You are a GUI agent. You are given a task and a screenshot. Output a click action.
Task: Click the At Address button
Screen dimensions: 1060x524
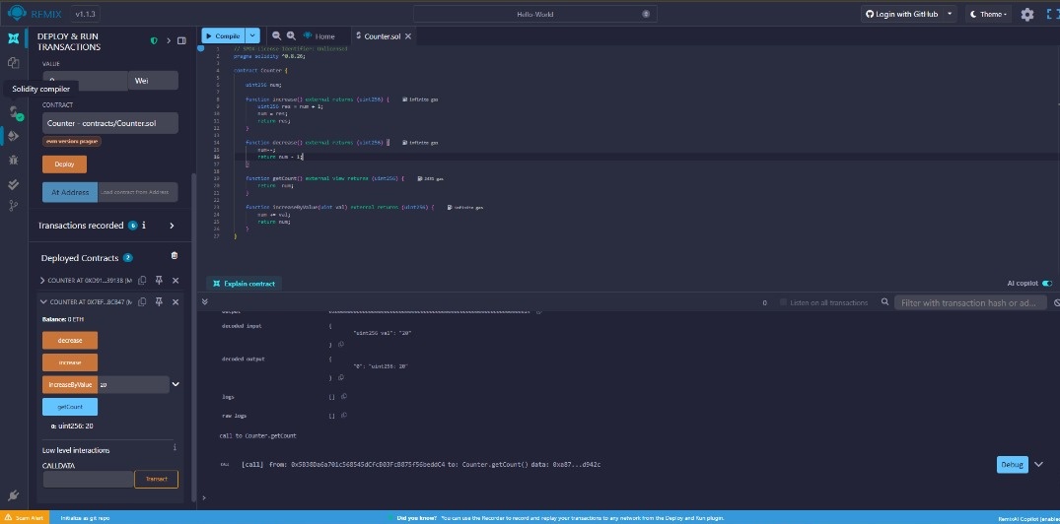[70, 192]
